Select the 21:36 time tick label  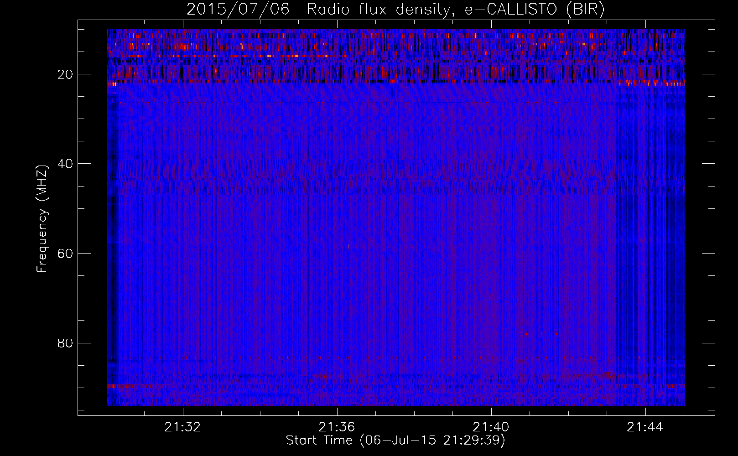[x=337, y=427]
